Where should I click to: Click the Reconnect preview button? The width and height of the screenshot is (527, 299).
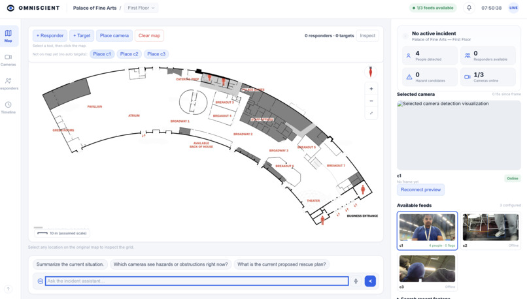tap(420, 189)
